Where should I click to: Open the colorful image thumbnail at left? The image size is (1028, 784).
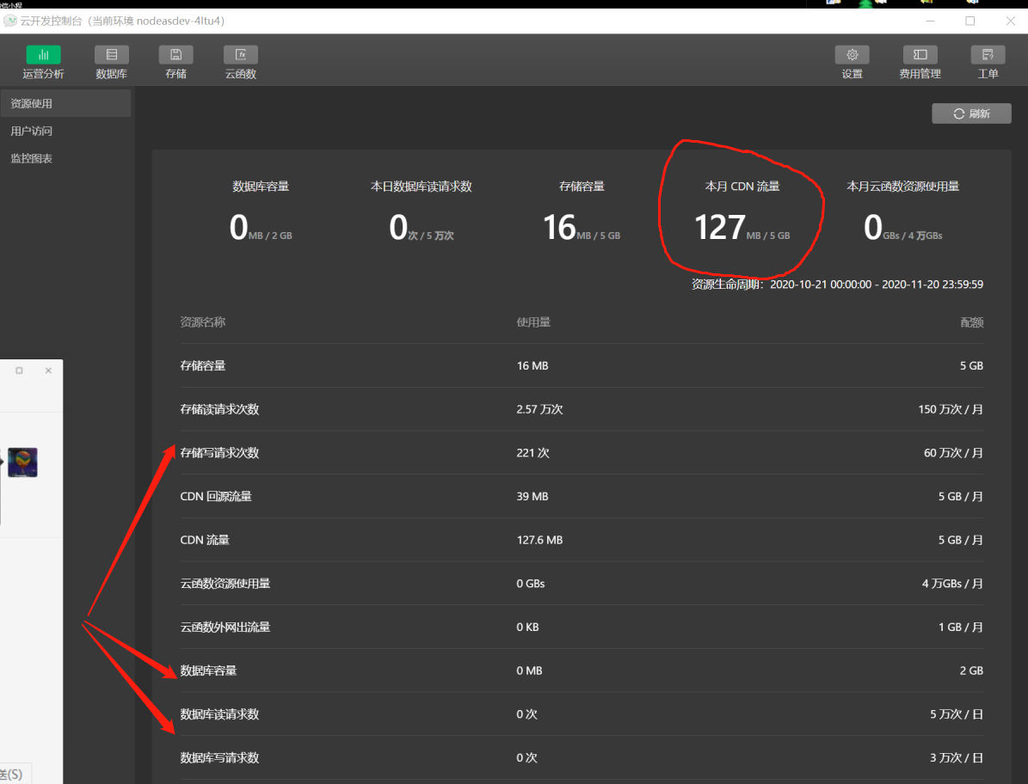(x=22, y=462)
